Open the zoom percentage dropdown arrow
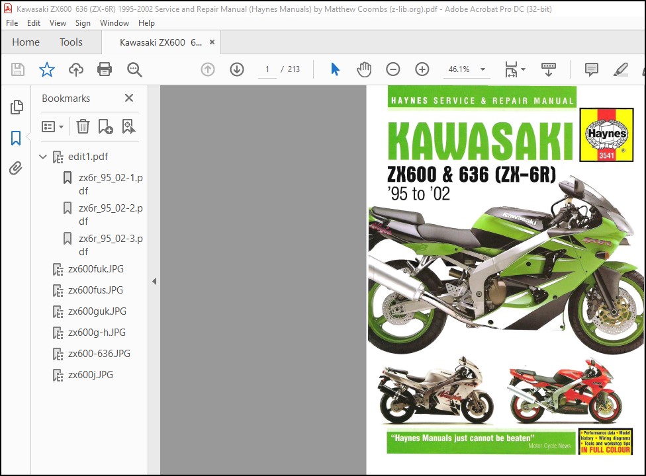Image resolution: width=646 pixels, height=476 pixels. (x=483, y=69)
